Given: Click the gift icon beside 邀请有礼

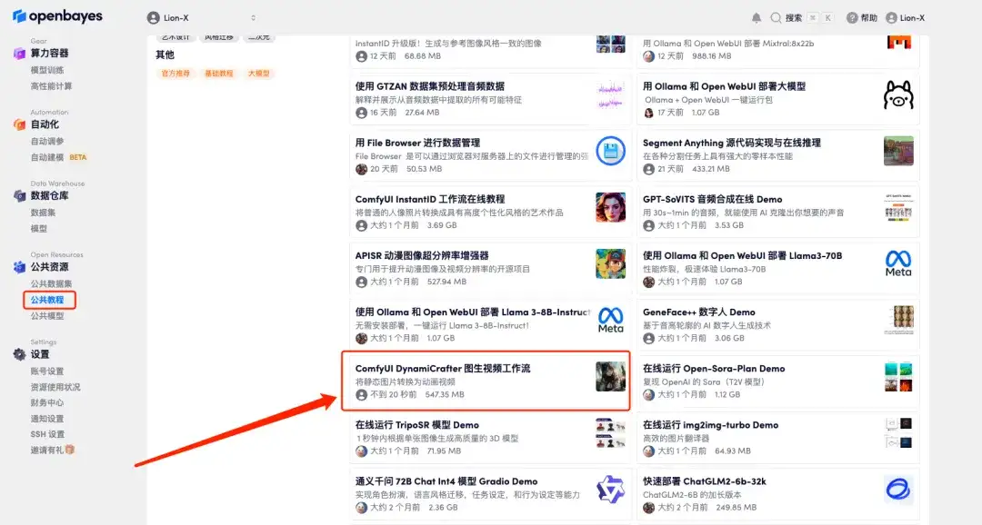Looking at the screenshot, I should click(70, 450).
